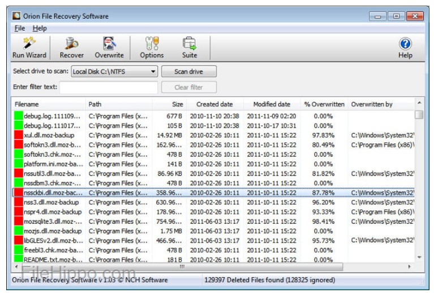Screen dimensions: 434x293
Task: Select the Overwrite toolbar icon
Action: pos(109,47)
